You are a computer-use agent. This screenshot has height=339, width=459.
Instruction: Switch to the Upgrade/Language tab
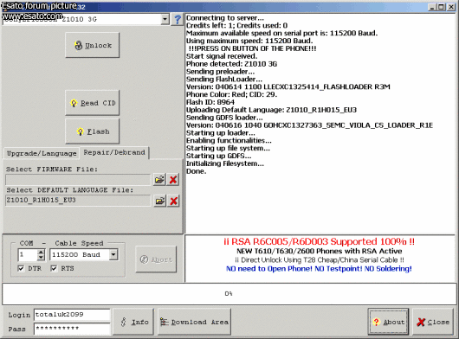[42, 153]
